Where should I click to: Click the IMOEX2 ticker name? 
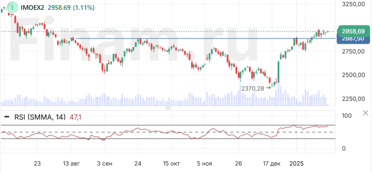click(32, 7)
